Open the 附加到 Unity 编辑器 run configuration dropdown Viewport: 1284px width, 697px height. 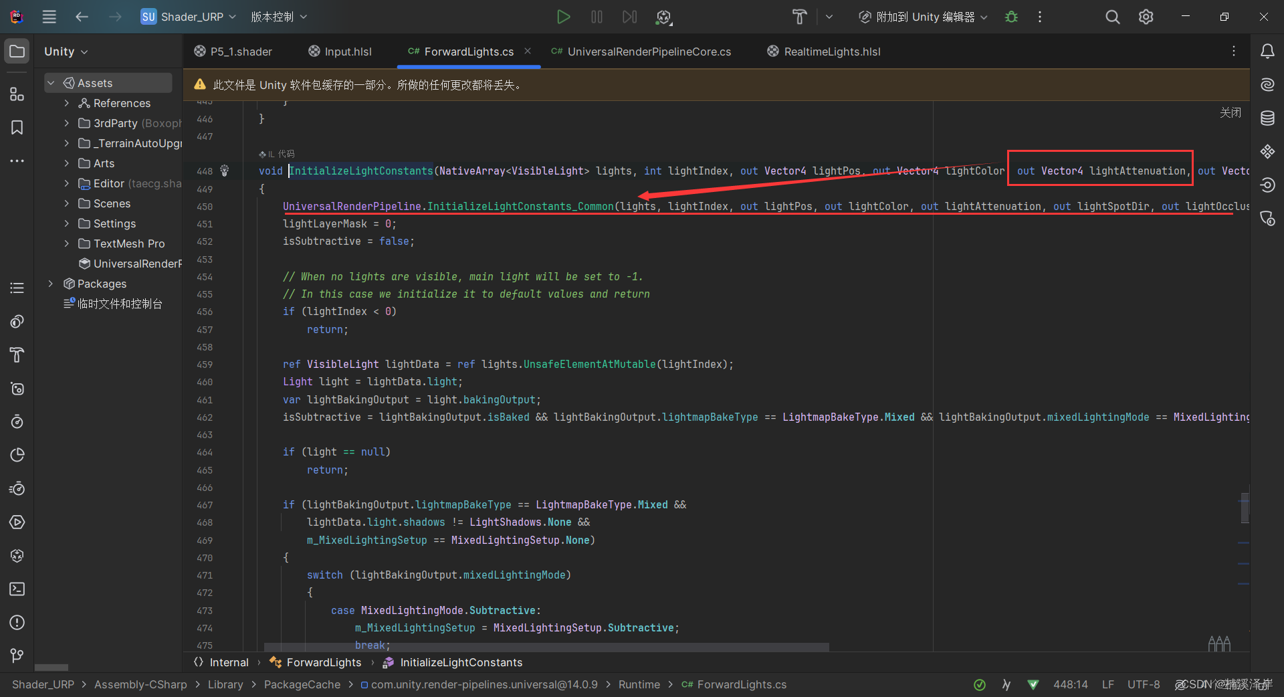(x=924, y=17)
